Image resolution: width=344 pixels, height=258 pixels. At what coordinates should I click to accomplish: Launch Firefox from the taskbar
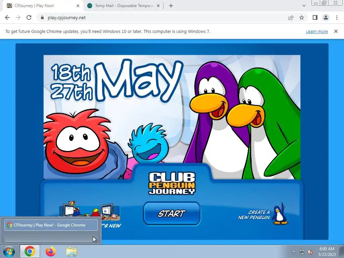[51, 251]
